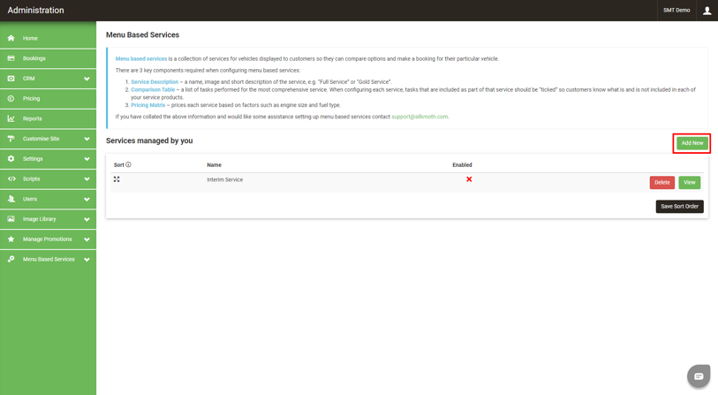Image resolution: width=718 pixels, height=395 pixels.
Task: Click the Save Sort Order button
Action: click(x=679, y=207)
